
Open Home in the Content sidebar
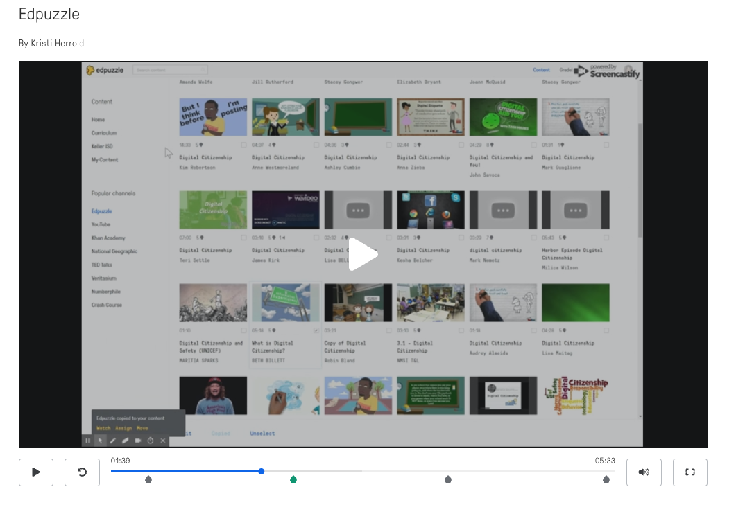[98, 120]
